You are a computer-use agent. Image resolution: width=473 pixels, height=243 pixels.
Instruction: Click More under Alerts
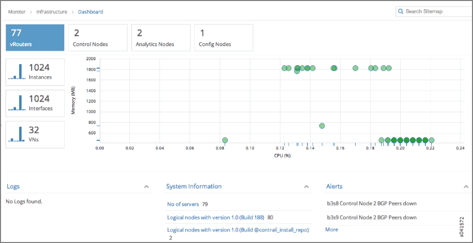pyautogui.click(x=332, y=229)
